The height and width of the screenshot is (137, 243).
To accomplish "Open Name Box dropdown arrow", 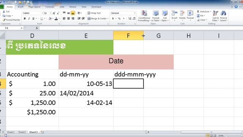I will pos(21,28).
